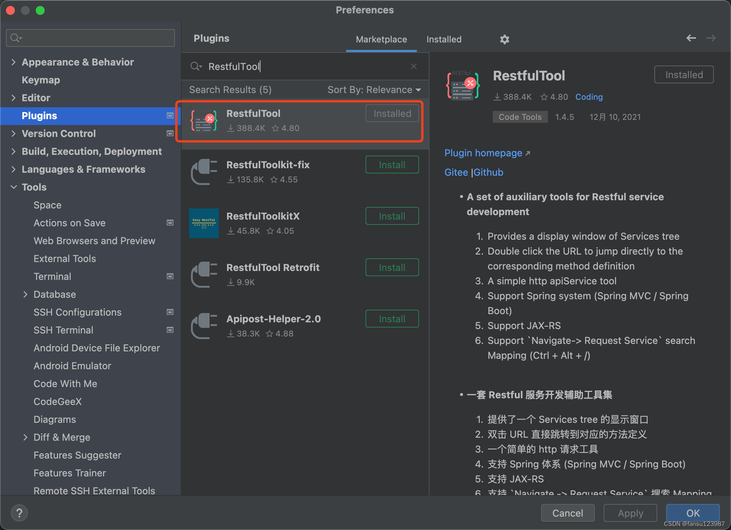The height and width of the screenshot is (530, 731).
Task: Expand Version Control section
Action: pyautogui.click(x=13, y=133)
